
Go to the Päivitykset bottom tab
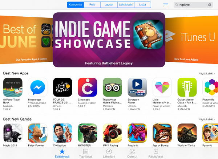tap(156, 154)
